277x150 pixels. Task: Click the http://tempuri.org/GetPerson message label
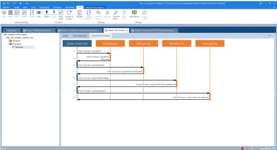91,65
